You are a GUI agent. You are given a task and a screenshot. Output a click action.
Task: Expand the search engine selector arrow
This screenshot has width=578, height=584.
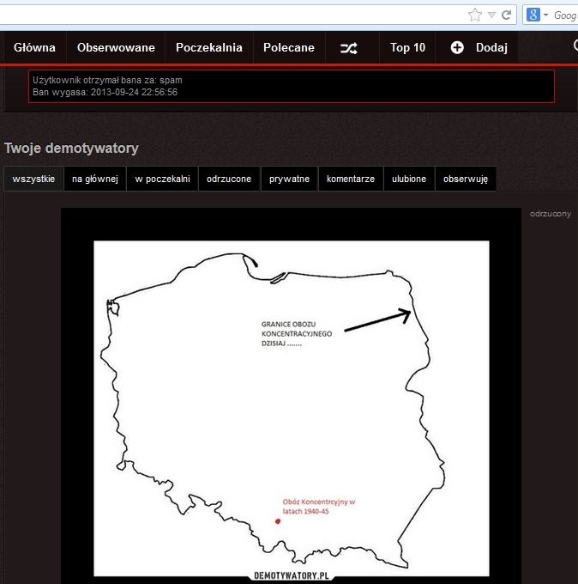[545, 15]
